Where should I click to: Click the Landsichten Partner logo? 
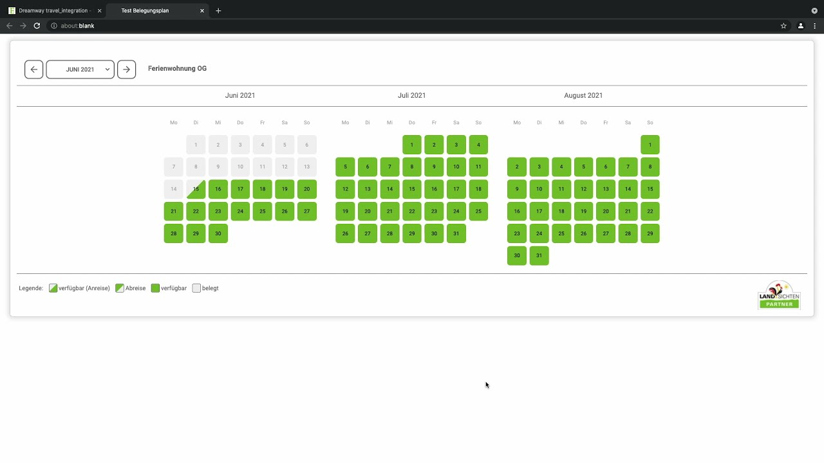(779, 295)
